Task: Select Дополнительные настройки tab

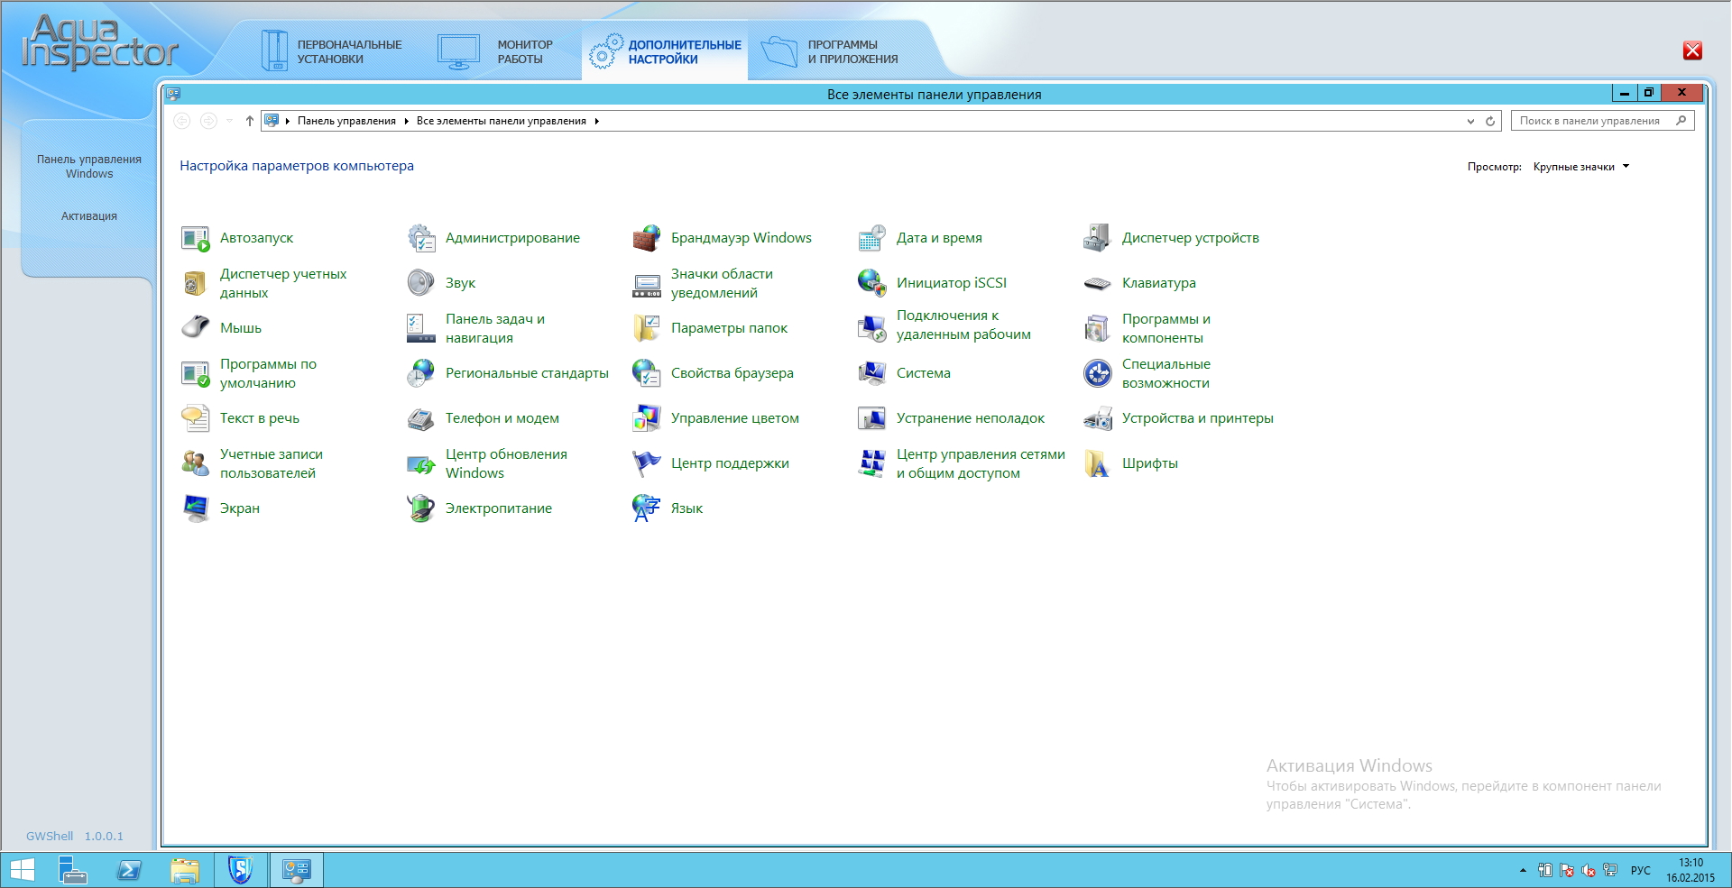Action: point(665,51)
